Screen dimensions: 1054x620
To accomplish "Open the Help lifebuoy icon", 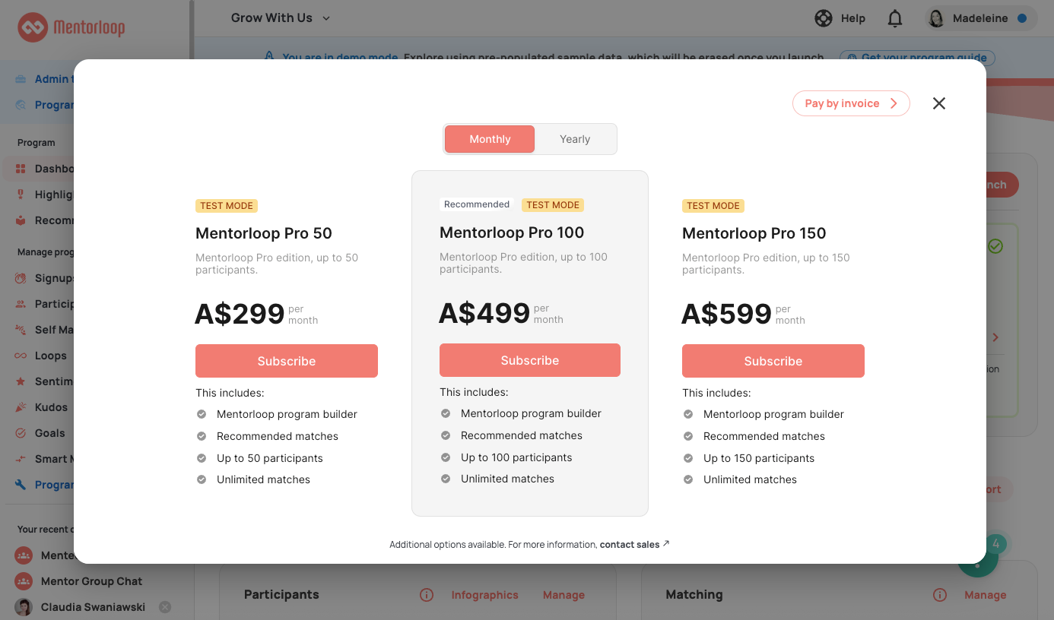I will 823,18.
